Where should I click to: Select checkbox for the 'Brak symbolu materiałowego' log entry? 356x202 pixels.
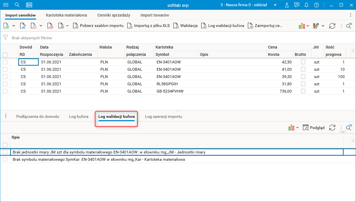tap(5, 159)
